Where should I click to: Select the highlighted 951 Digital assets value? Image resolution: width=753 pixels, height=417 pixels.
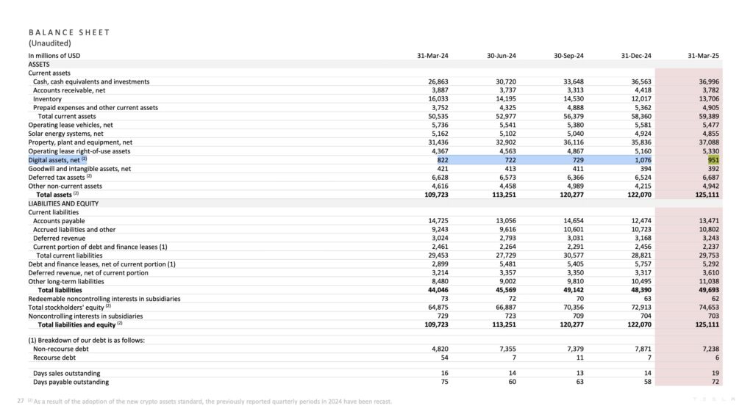(713, 160)
